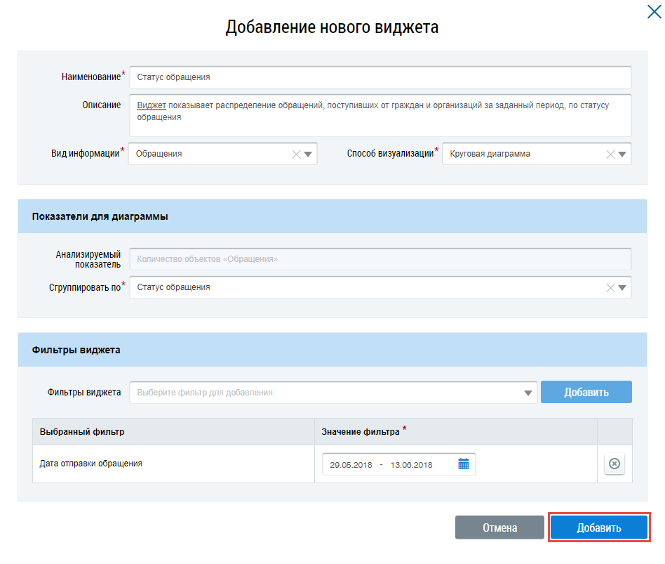Open the 'Сгруппировать по' dropdown arrow
Viewport: 665px width, 564px height.
622,287
